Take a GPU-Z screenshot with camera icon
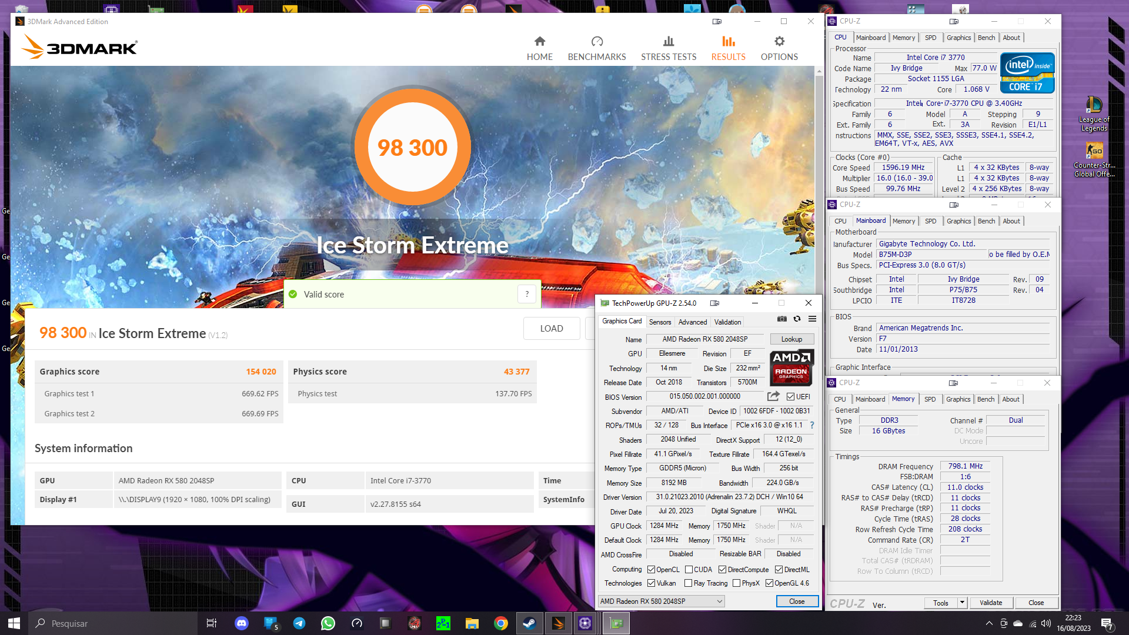The image size is (1129, 635). pos(781,319)
